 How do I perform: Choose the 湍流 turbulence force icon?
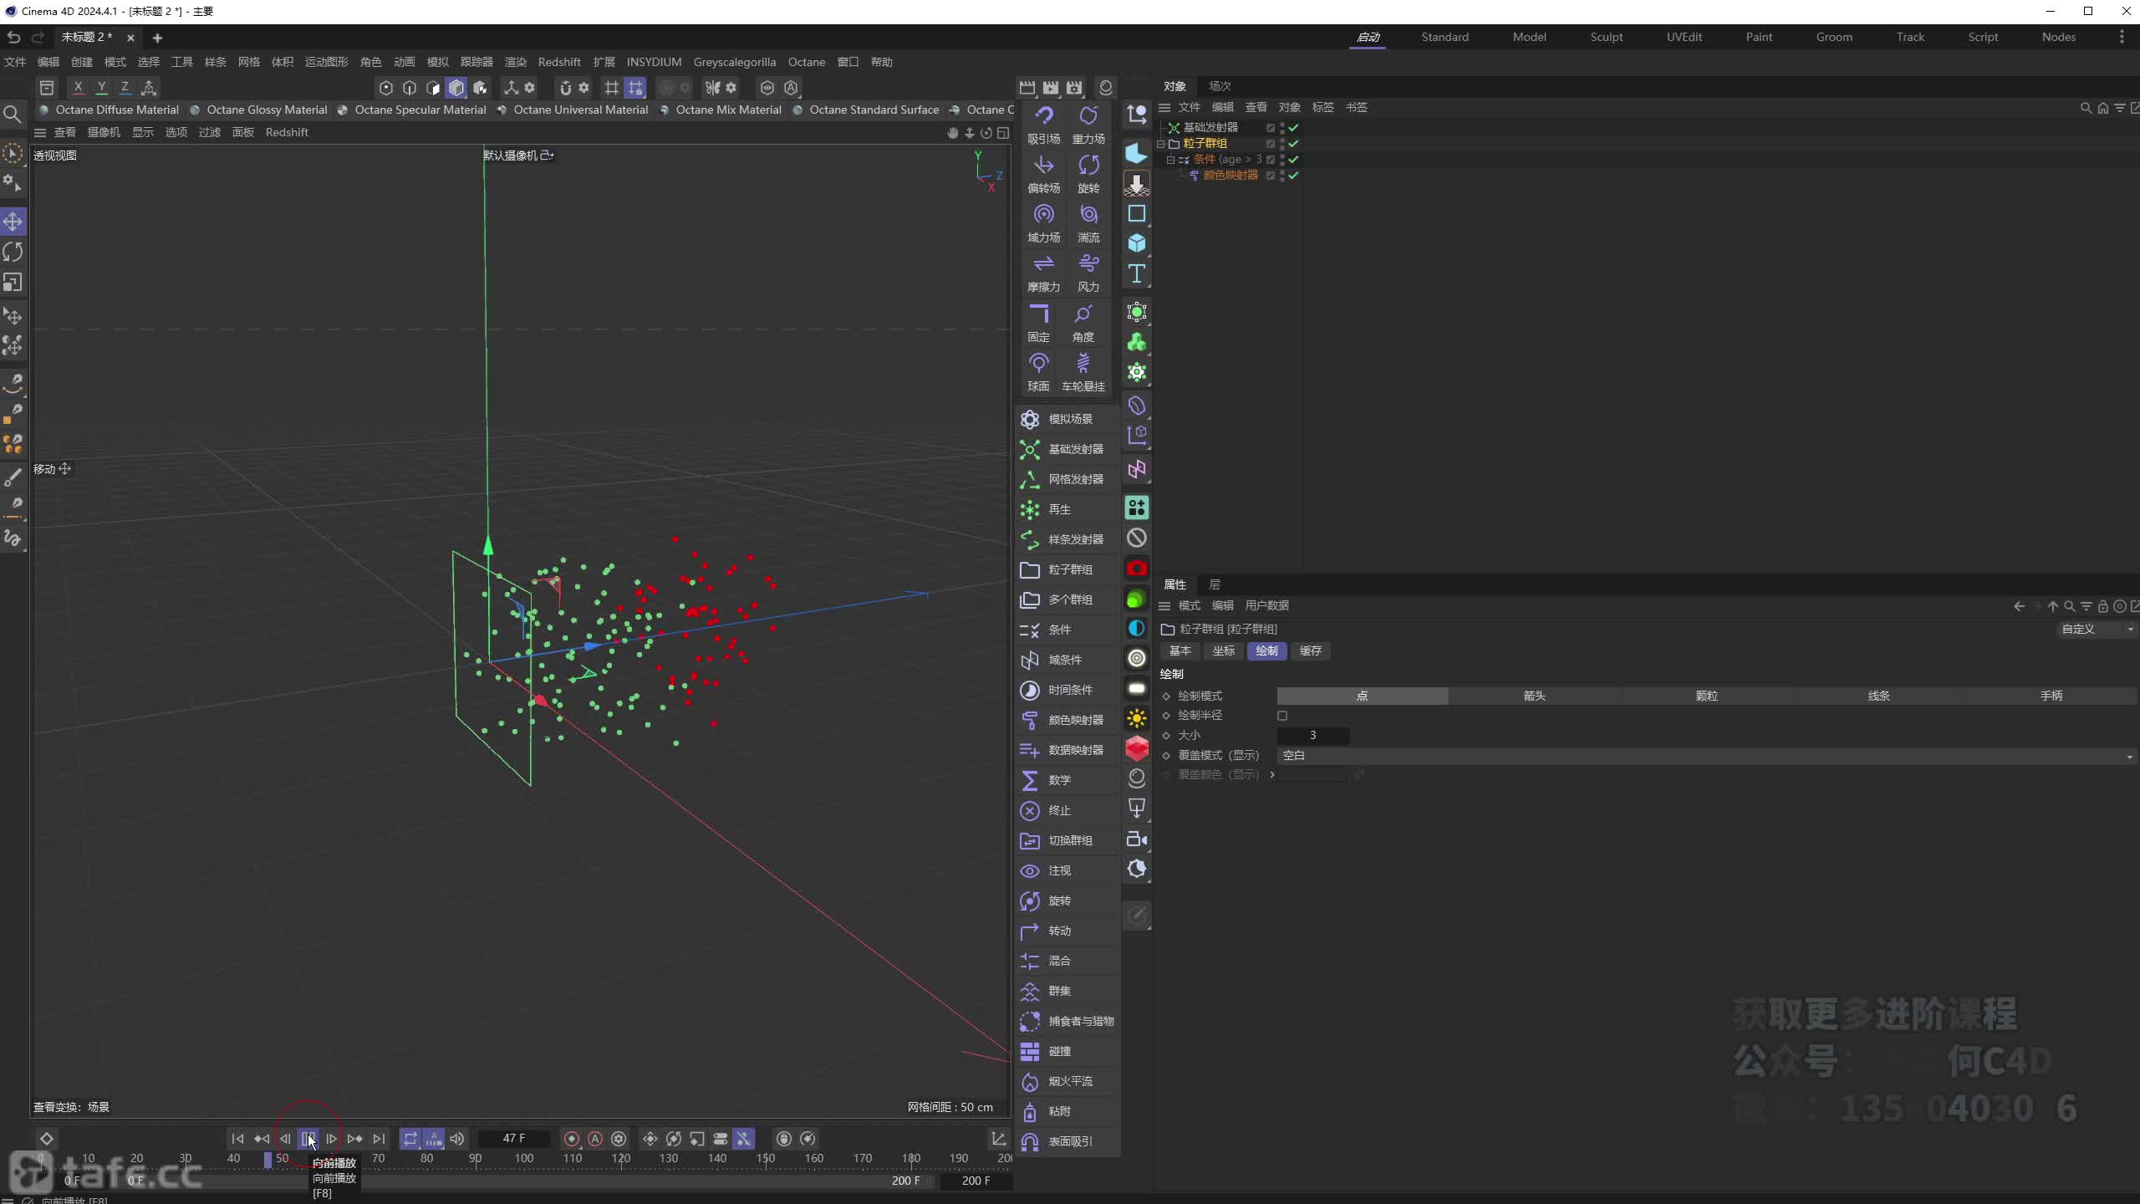(1088, 215)
